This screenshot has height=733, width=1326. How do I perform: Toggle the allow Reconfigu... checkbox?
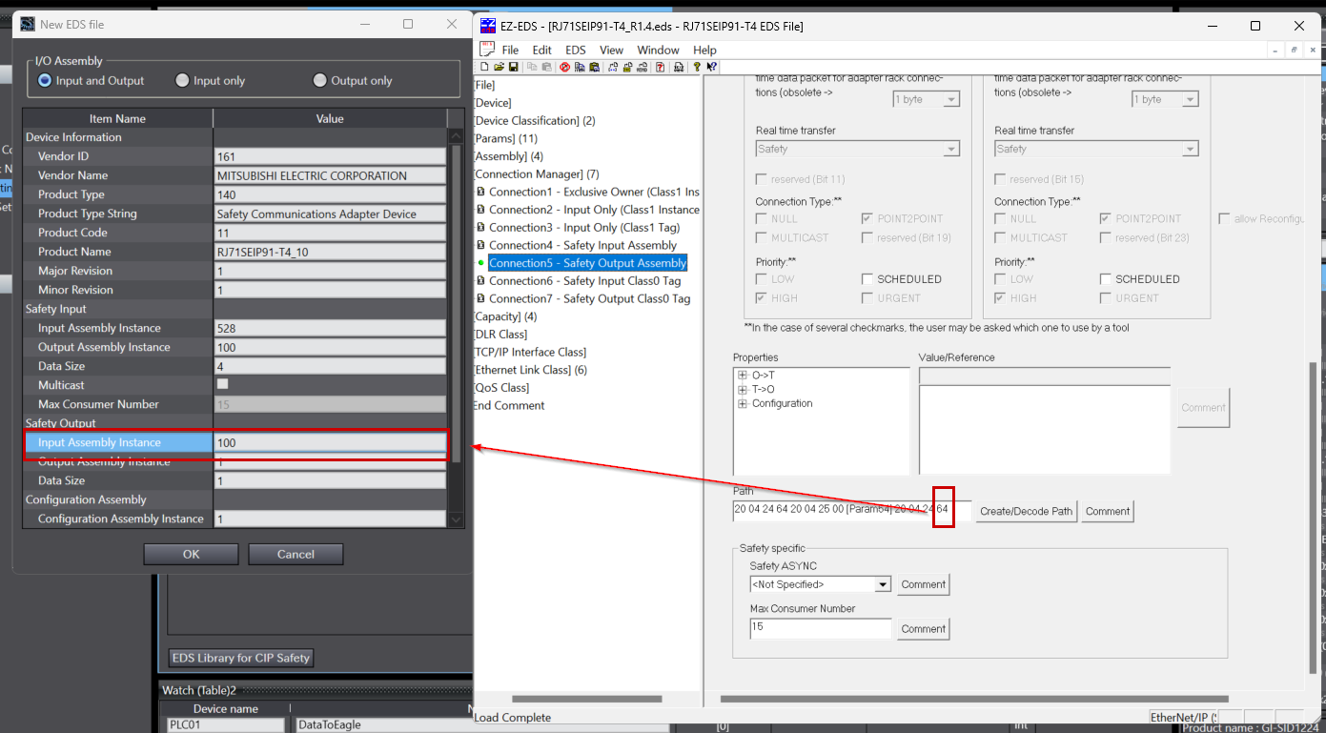[1224, 219]
